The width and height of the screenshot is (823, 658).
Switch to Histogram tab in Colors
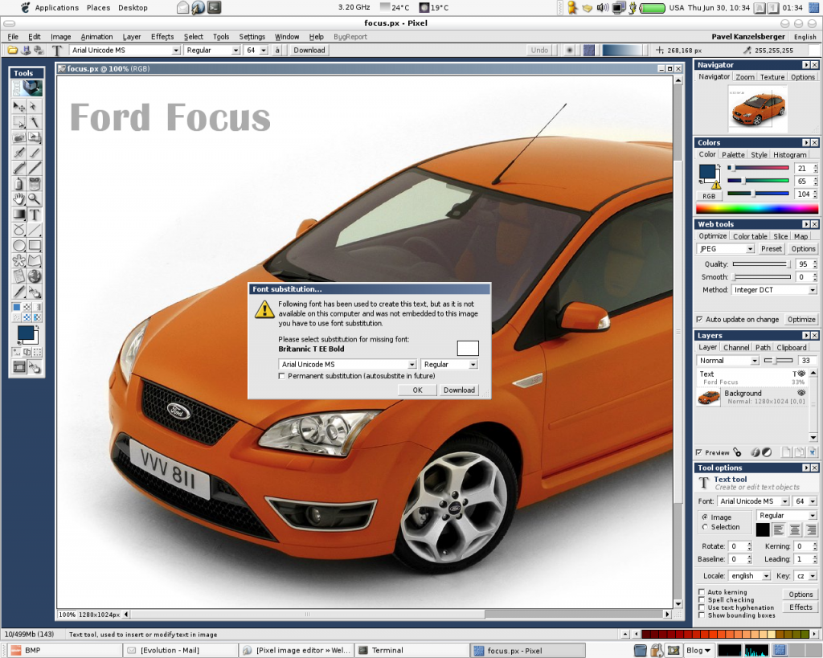pyautogui.click(x=789, y=155)
